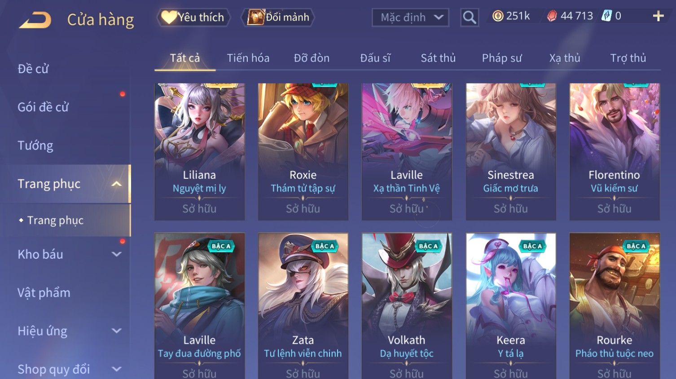The width and height of the screenshot is (676, 379).
Task: Open the Mặc định sort dropdown
Action: pos(410,18)
